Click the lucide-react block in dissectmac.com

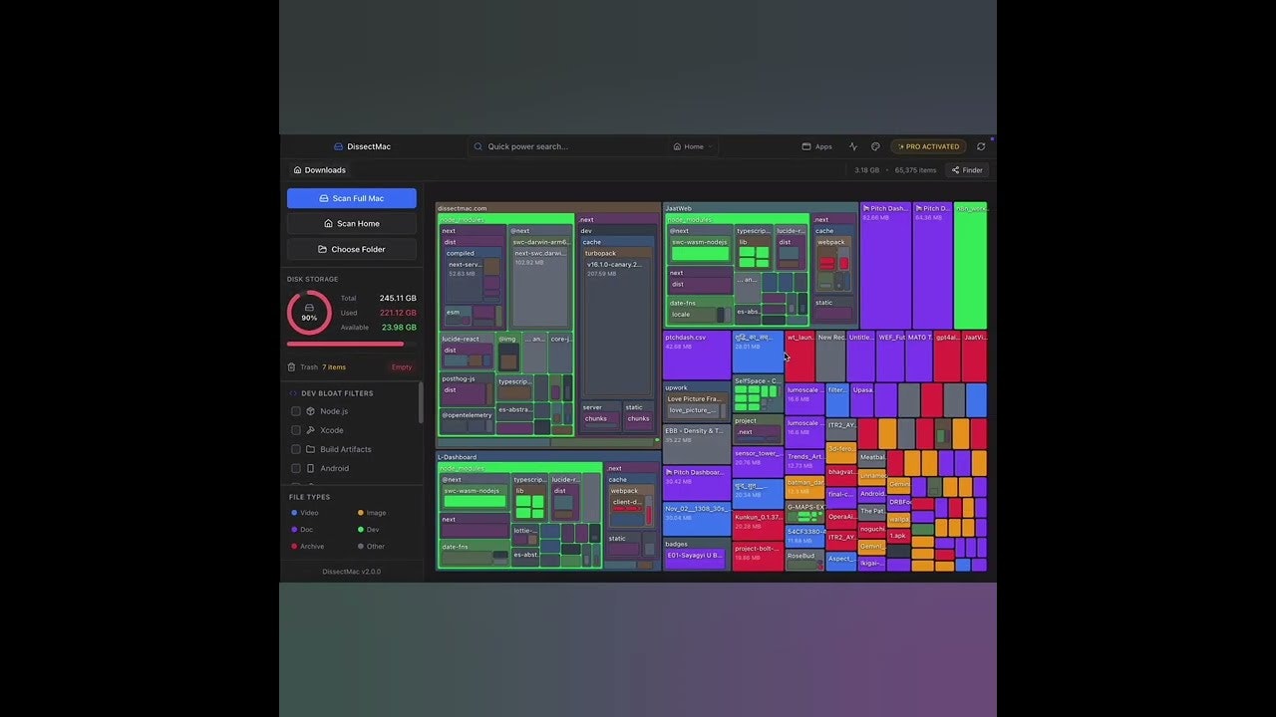click(468, 354)
